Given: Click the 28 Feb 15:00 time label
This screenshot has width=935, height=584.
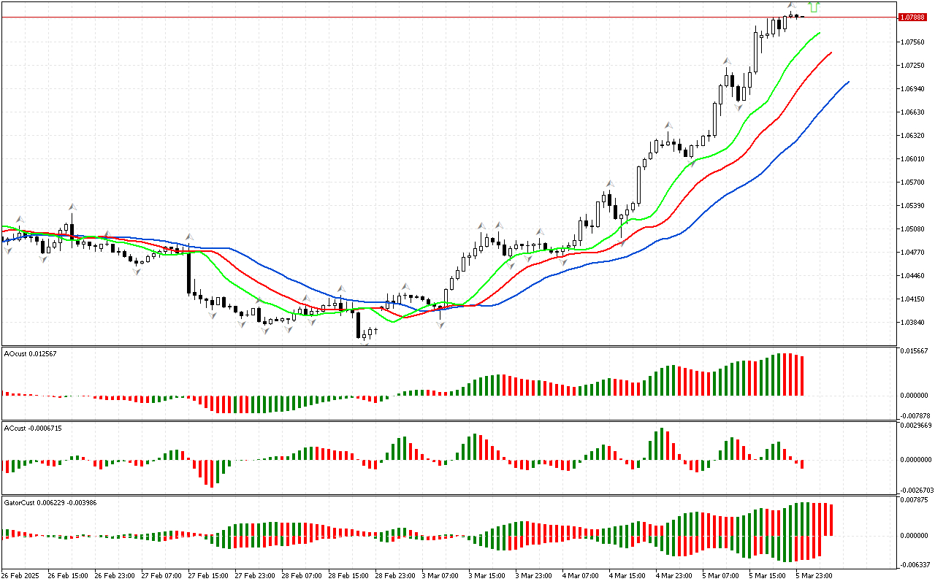Looking at the screenshot, I should 348,576.
